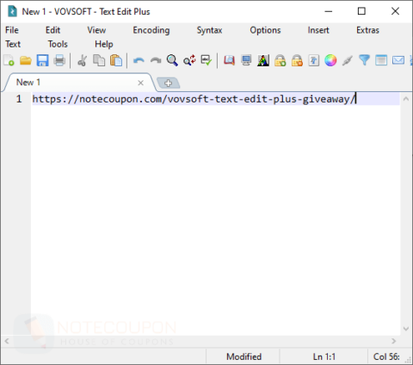Click the encrypt lock icon with green badge

280,60
